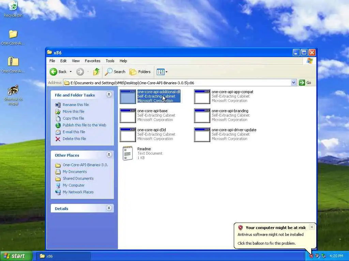Click the red security shield tray icon
Viewport: 349px width, 261px height.
pos(311,256)
